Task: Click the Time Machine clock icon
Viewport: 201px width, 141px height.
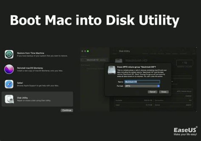Action: tap(9, 54)
